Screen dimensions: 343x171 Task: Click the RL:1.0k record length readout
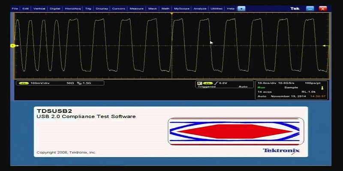(x=308, y=92)
